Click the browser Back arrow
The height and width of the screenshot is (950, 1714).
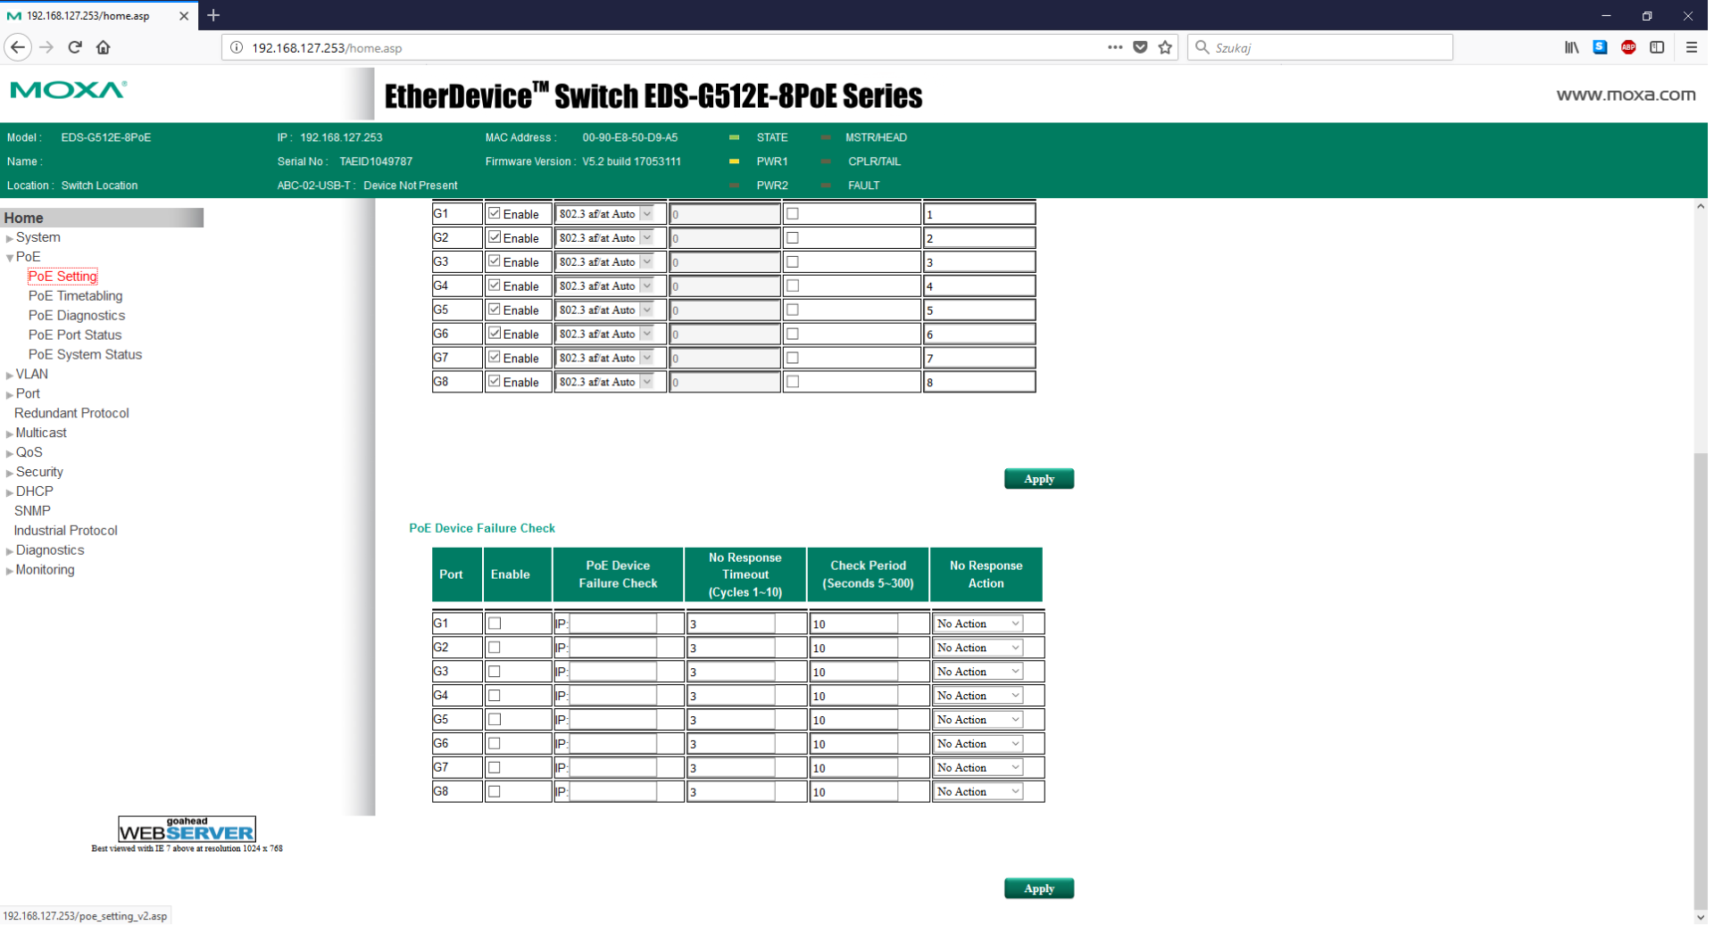(x=18, y=47)
